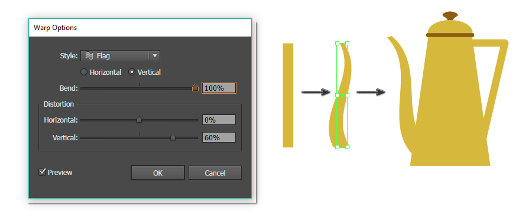Click the OK button
The height and width of the screenshot is (221, 532).
pos(158,173)
